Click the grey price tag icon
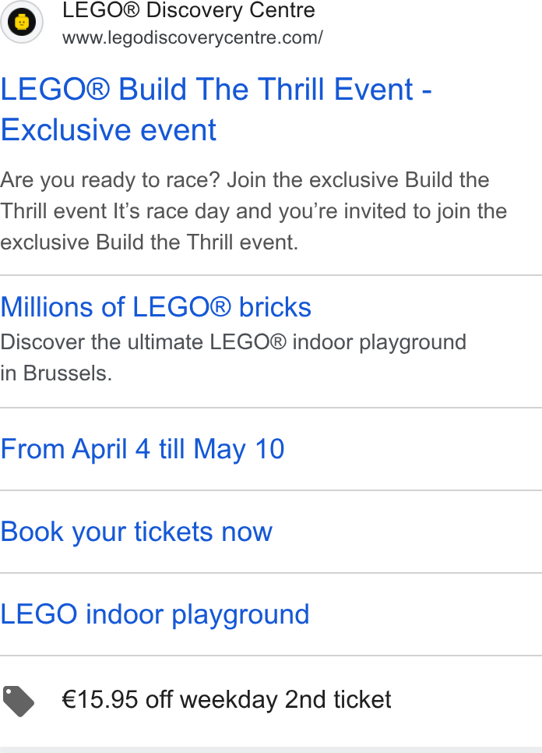This screenshot has height=753, width=542. [x=18, y=701]
